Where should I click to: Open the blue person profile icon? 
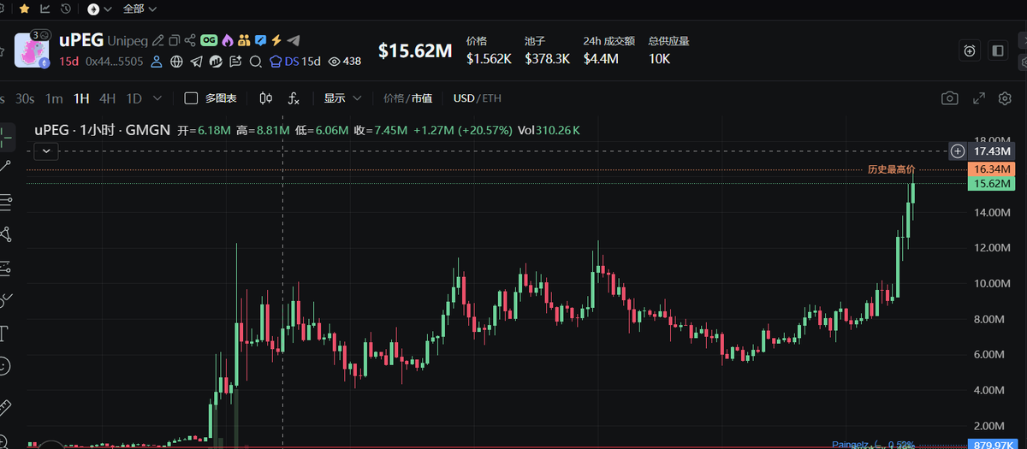pos(157,62)
